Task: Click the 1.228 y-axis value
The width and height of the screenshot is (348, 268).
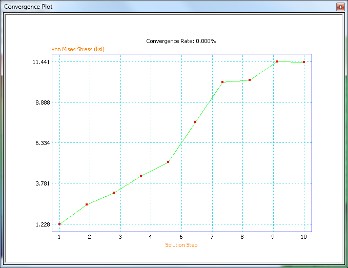Action: 43,224
